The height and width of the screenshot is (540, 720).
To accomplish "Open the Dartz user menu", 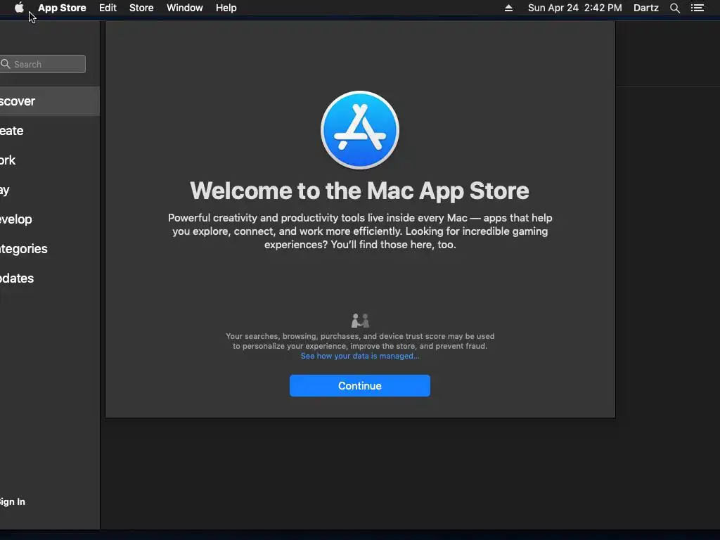I will tap(646, 8).
